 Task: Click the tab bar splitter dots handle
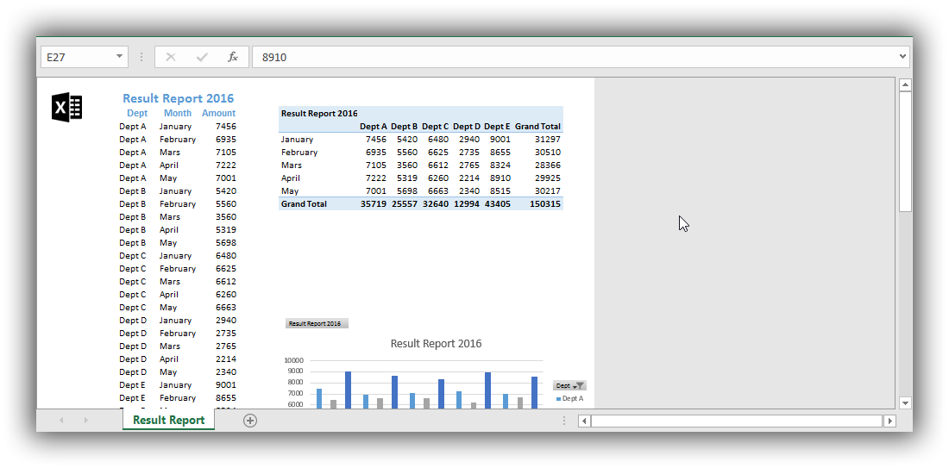click(564, 421)
